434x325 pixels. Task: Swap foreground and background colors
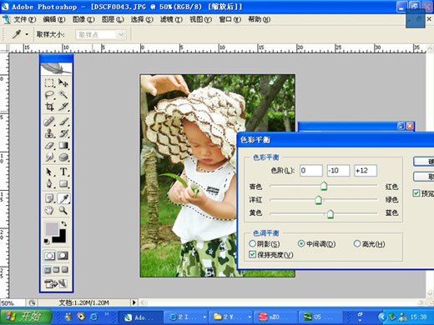[x=64, y=223]
